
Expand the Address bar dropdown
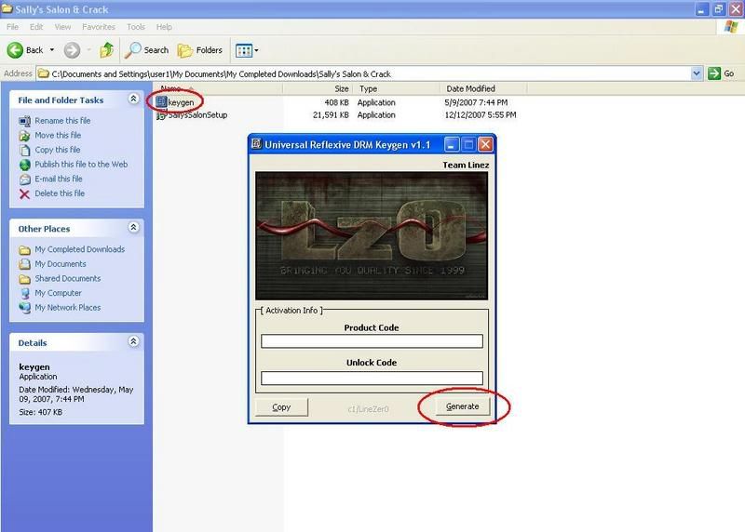coord(697,73)
